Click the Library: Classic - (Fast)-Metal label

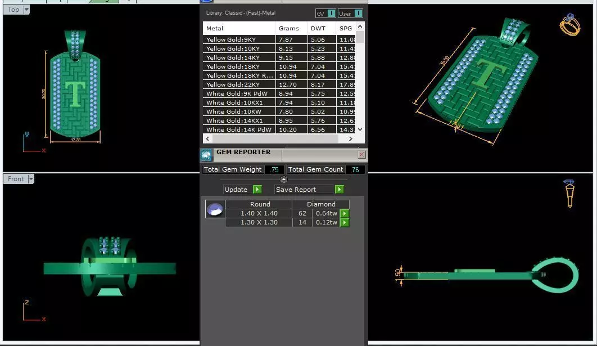click(x=241, y=12)
